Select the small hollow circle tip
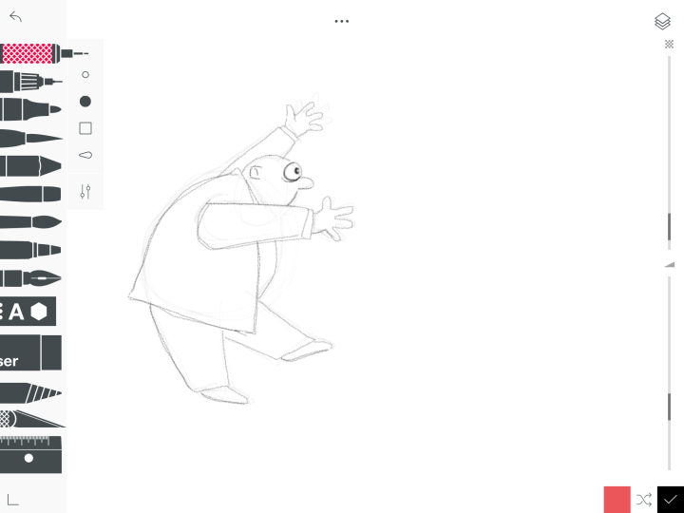684x513 pixels. [x=85, y=74]
